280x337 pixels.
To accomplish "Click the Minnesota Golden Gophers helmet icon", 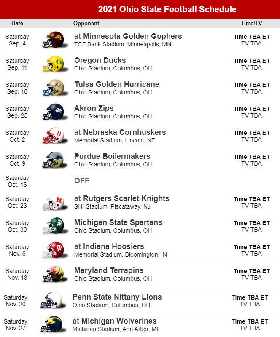I will click(x=55, y=40).
